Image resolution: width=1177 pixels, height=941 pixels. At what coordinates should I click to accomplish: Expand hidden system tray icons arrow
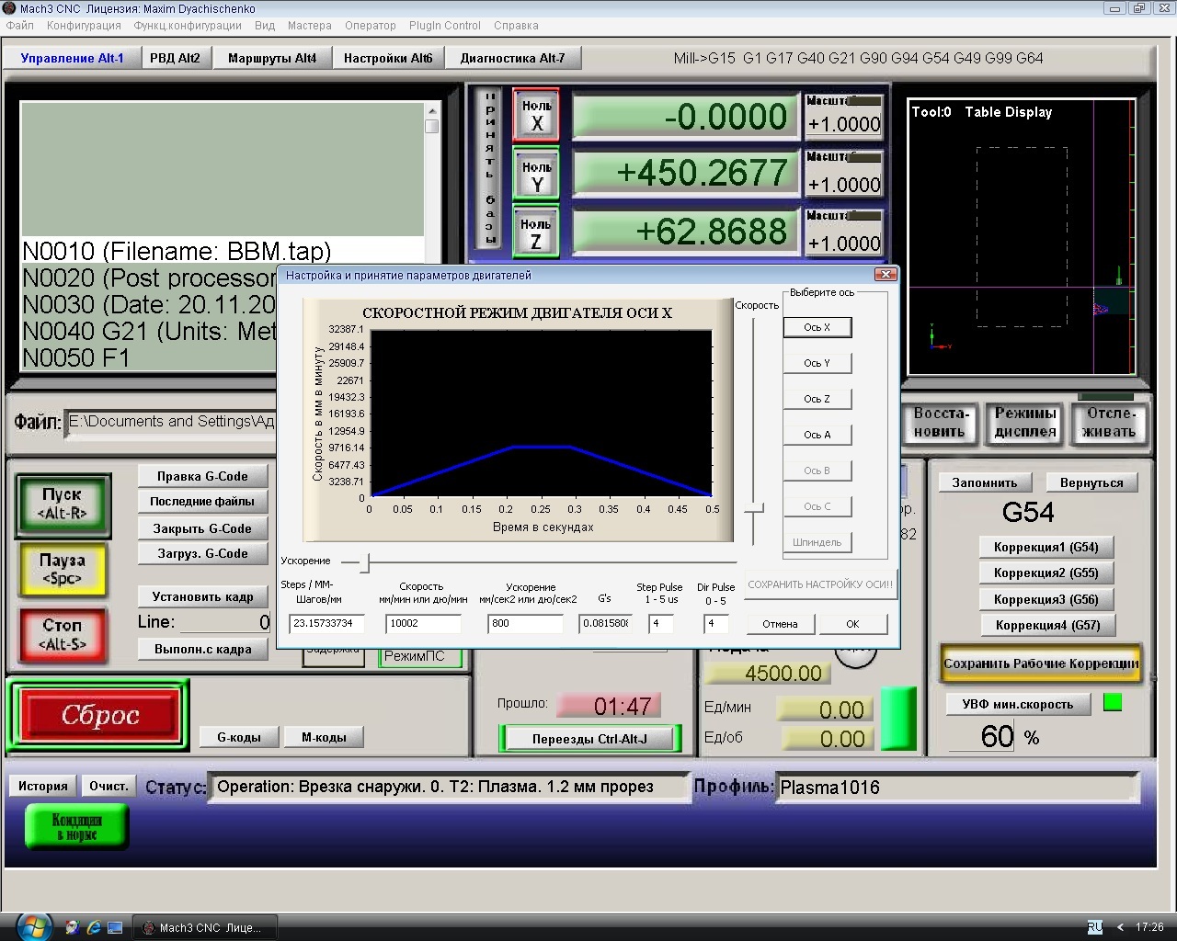click(x=1120, y=927)
